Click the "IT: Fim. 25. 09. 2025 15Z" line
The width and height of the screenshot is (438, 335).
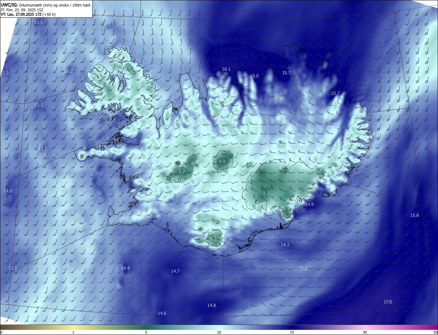coord(21,10)
